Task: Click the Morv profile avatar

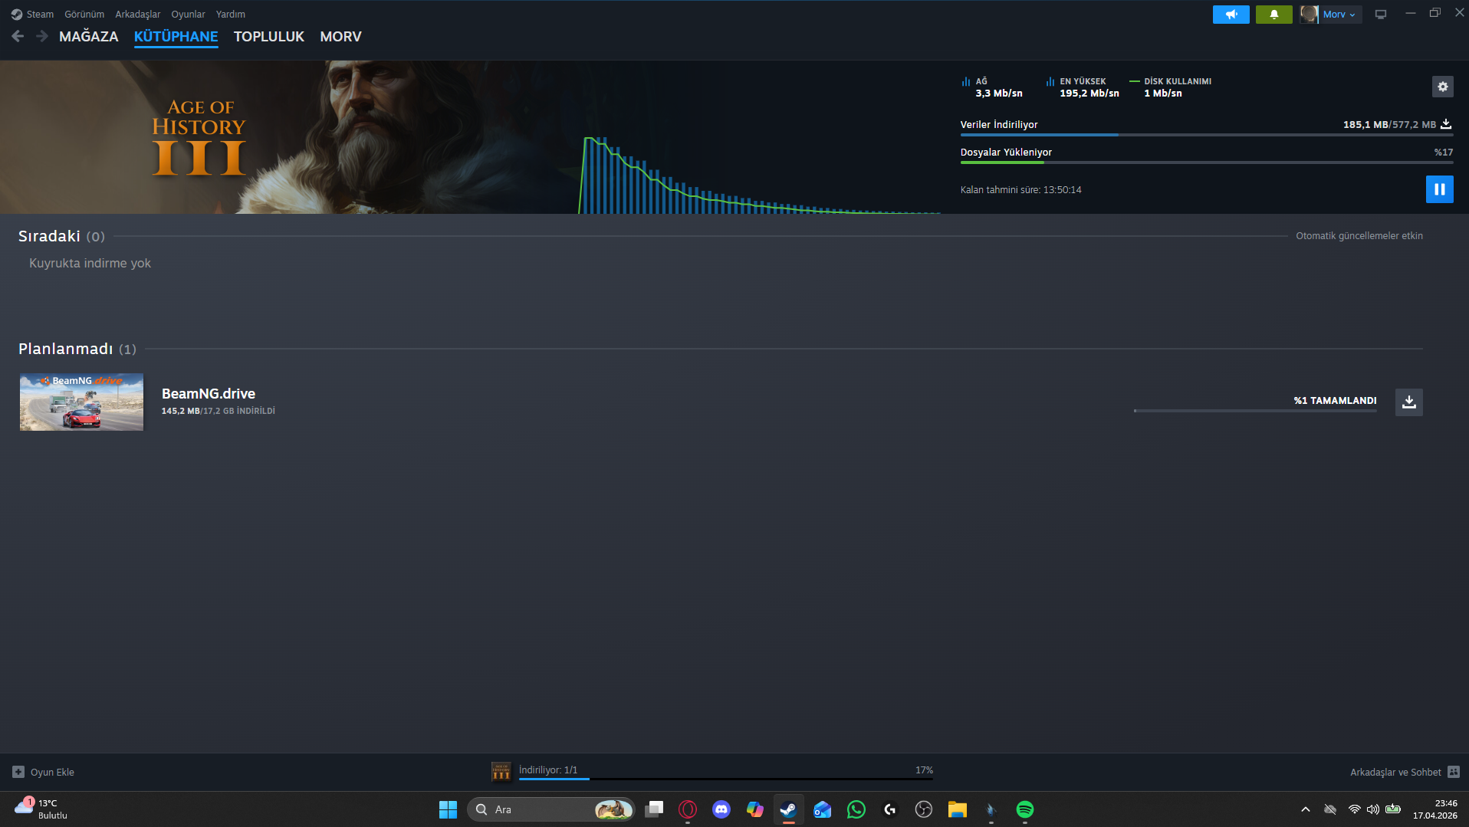Action: (1310, 14)
